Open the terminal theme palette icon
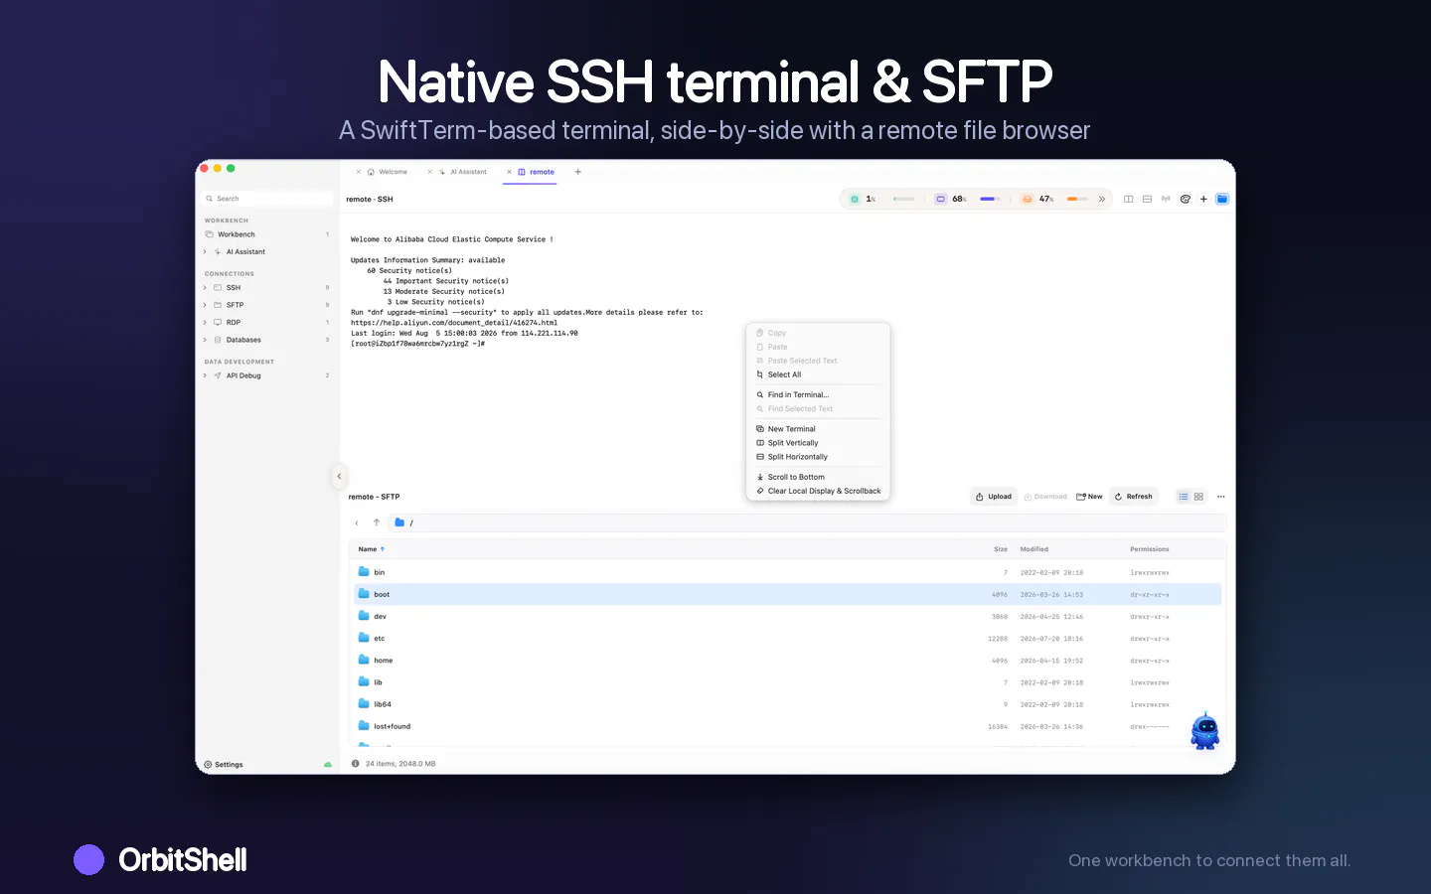The width and height of the screenshot is (1431, 894). [1185, 199]
